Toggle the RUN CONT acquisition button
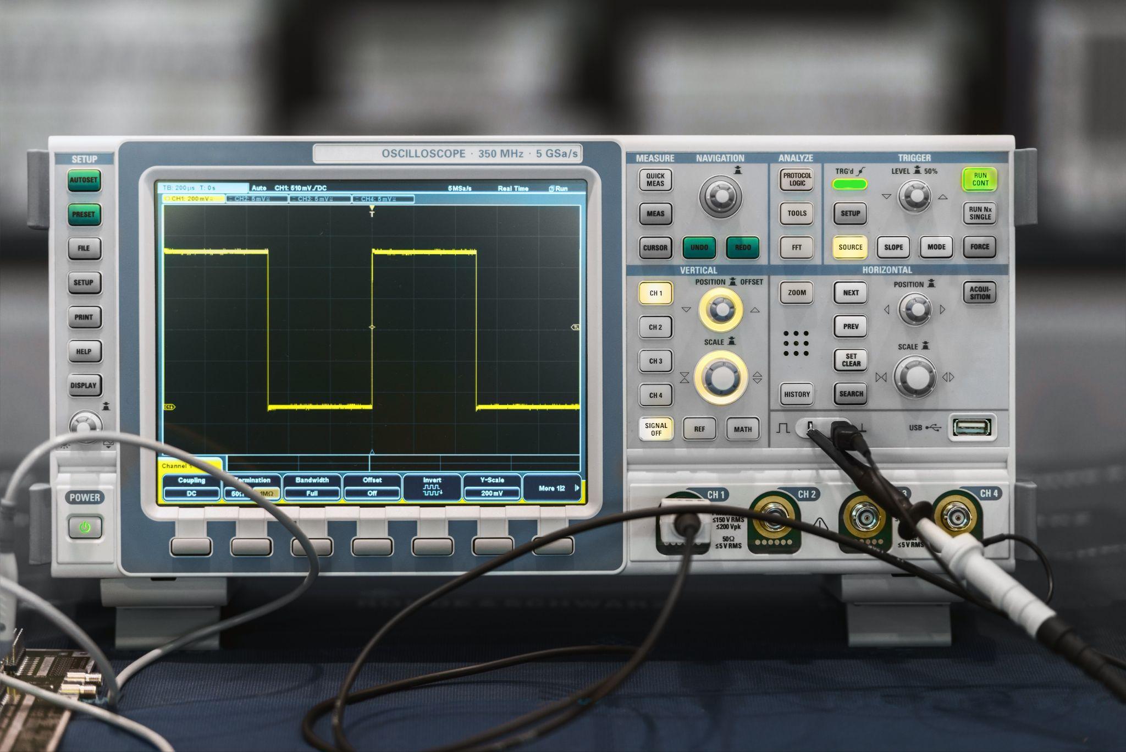The width and height of the screenshot is (1126, 752). point(980,179)
